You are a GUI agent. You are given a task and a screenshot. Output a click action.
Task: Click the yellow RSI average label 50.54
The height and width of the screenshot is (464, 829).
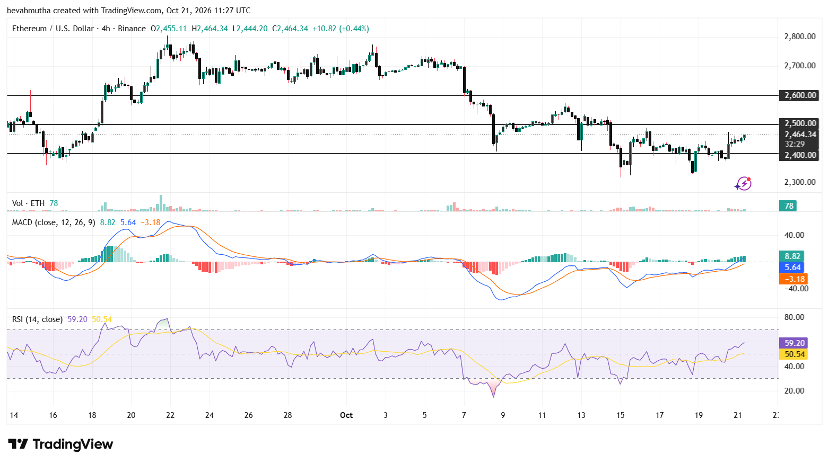(795, 354)
